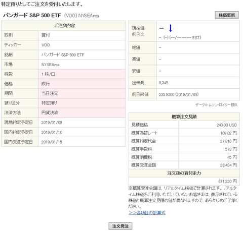Screen dimensions: 243x231
Task: Click the 1 株/口 quantity cell
Action: pos(82,74)
